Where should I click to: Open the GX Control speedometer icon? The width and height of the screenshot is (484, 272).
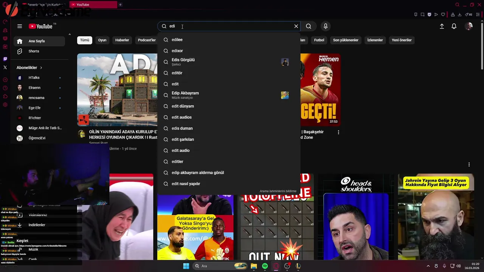coord(5,22)
